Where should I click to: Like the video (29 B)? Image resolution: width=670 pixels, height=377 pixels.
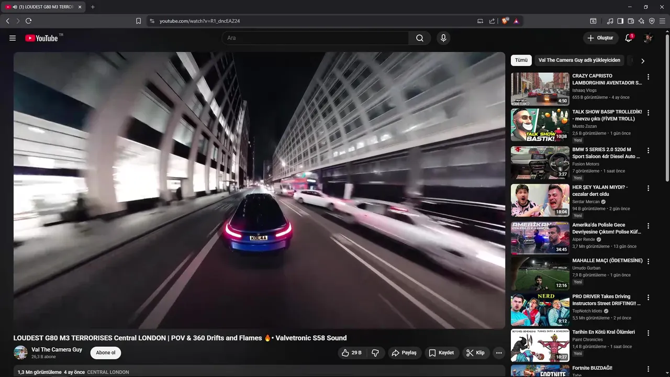coord(352,353)
